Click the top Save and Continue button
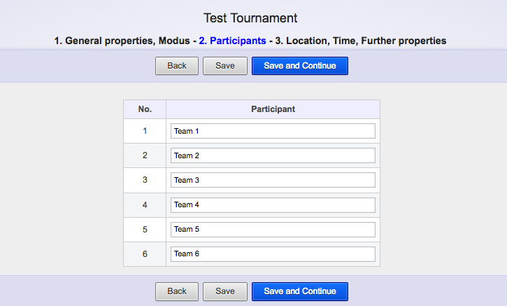This screenshot has height=306, width=507. pos(299,66)
